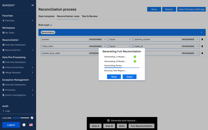Image resolution: width=208 pixels, height=130 pixels.
Task: Delete the symbol_plus_date rule row
Action: (202, 53)
